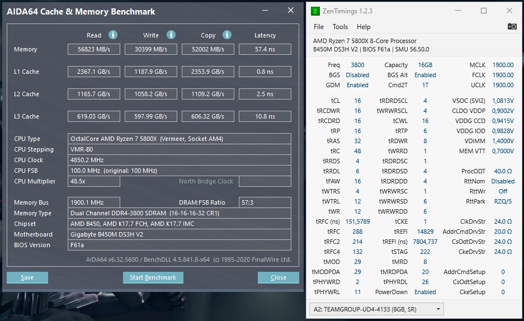Click the L2 Cache latency 2.5 ns
The image size is (524, 321).
(265, 94)
